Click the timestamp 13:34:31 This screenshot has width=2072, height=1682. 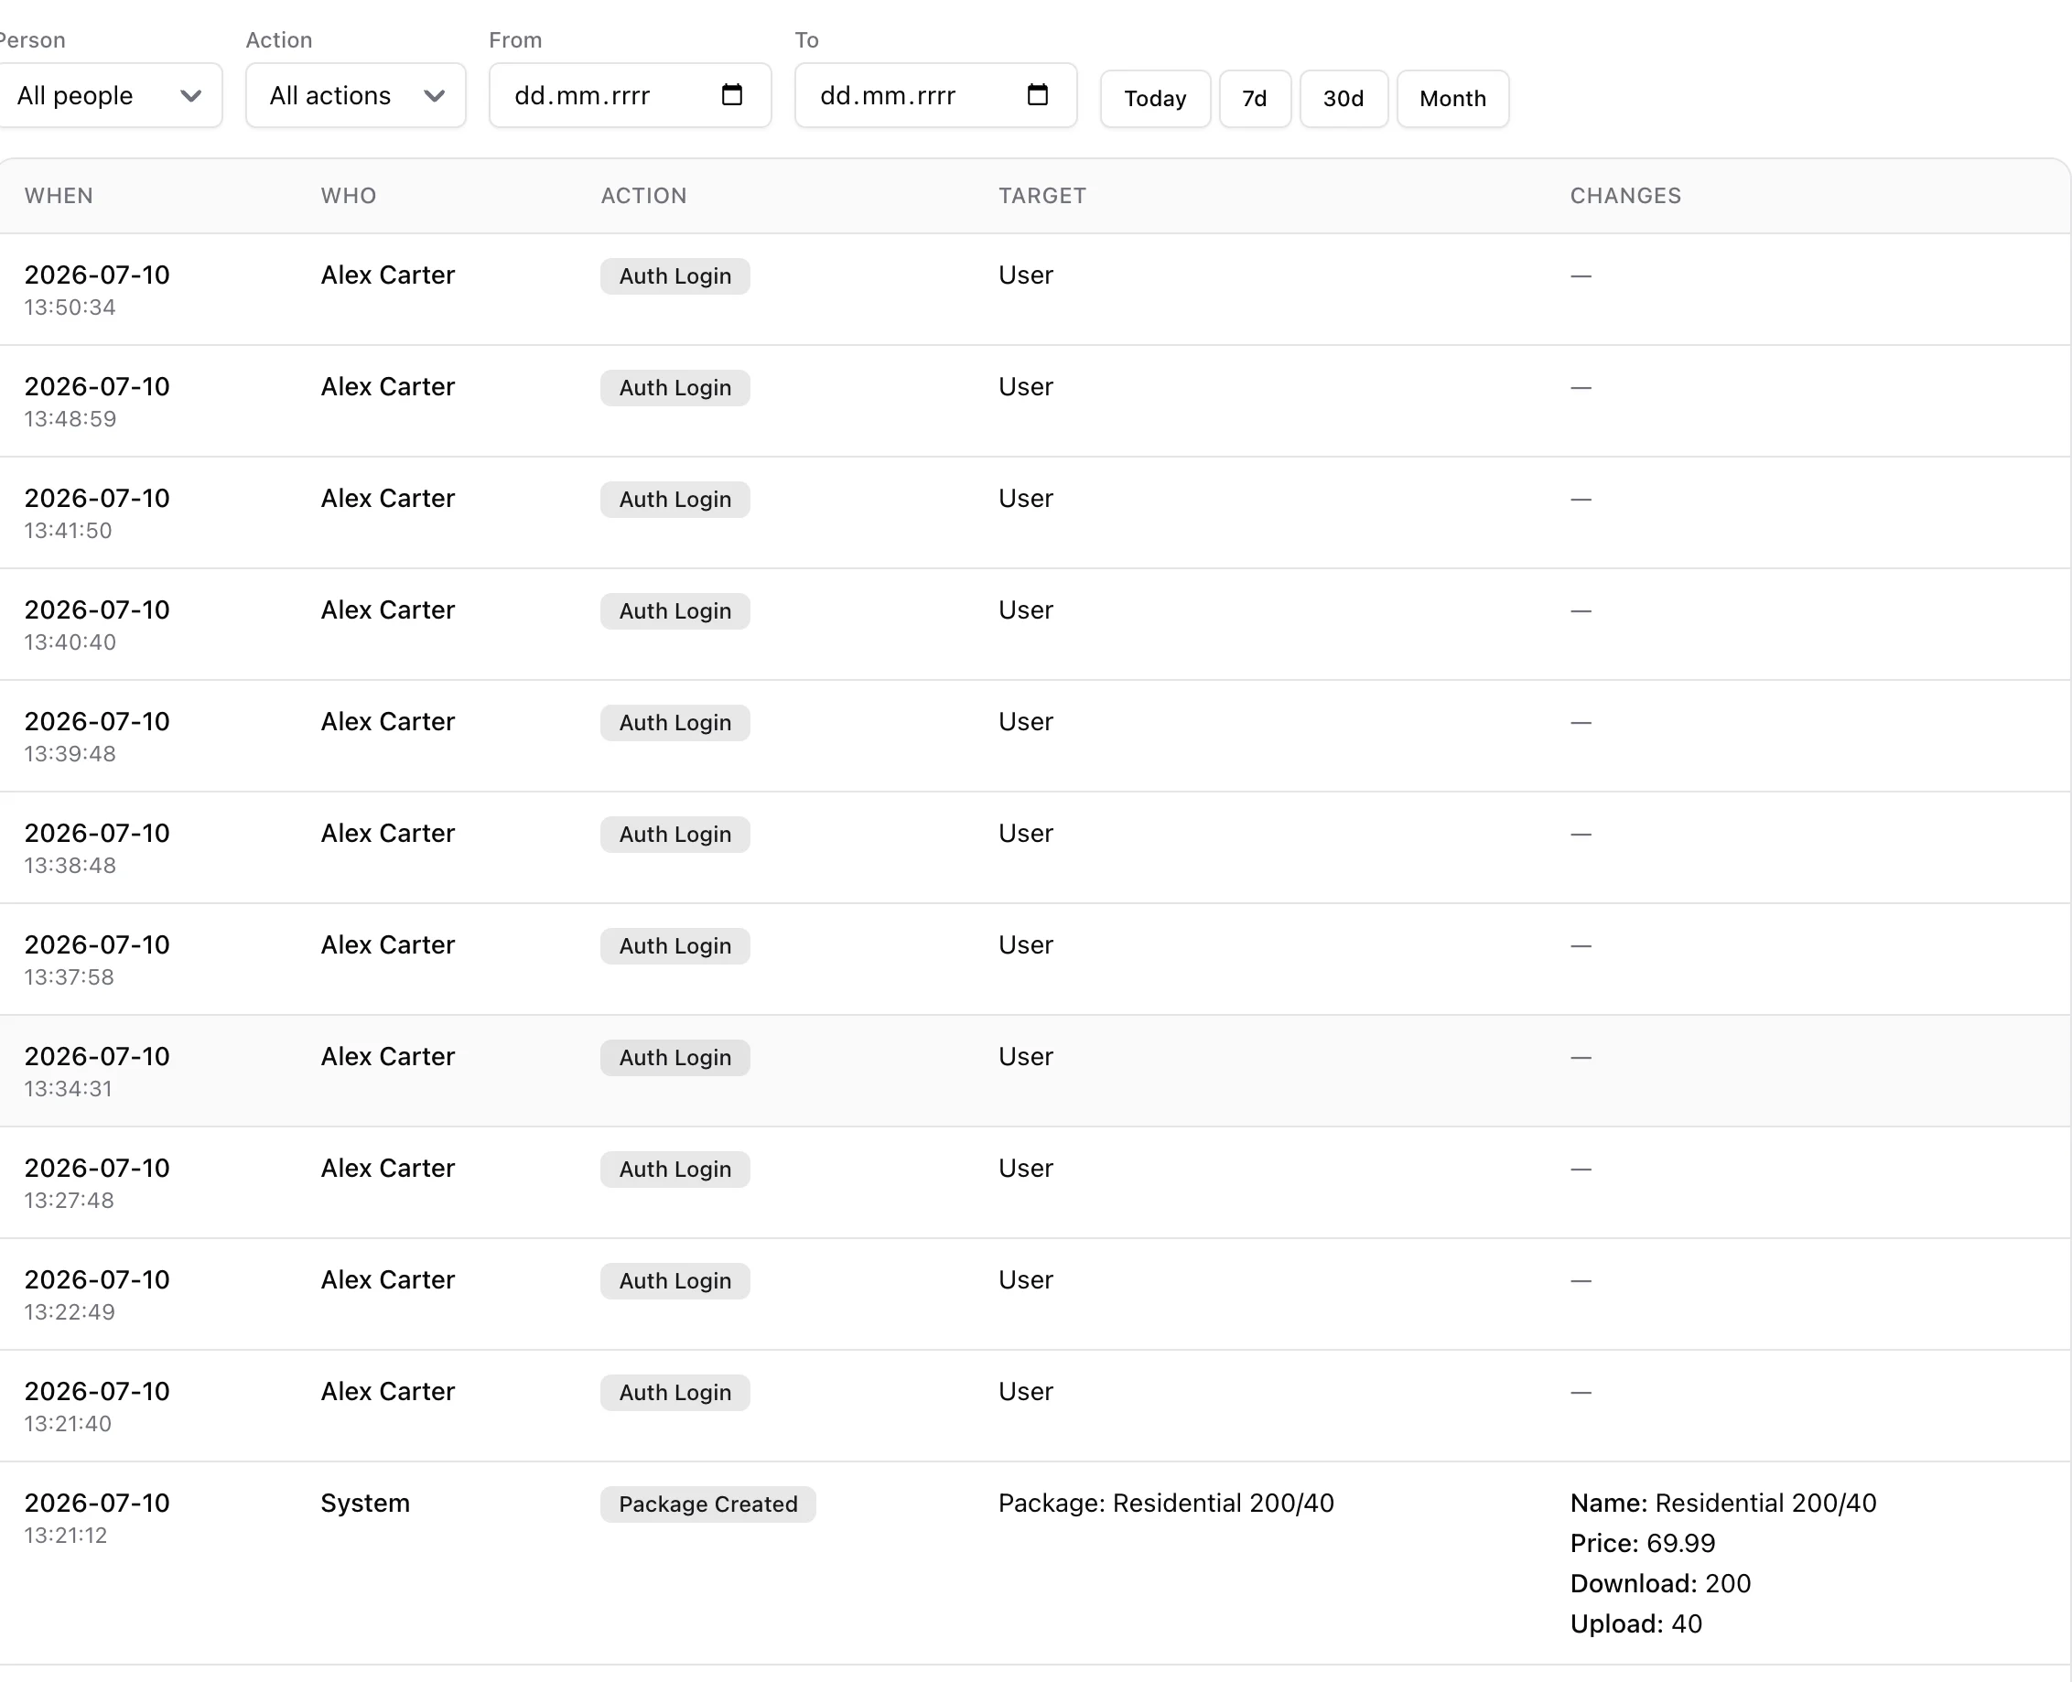68,1088
